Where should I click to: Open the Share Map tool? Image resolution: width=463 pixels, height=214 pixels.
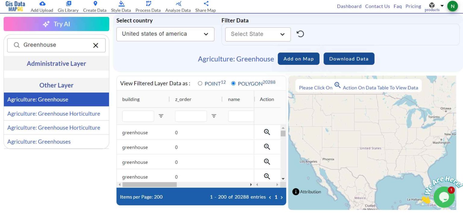[x=205, y=6]
